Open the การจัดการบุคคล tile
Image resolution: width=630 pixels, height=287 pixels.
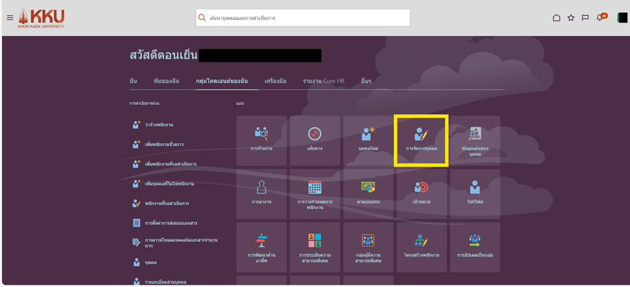click(x=421, y=140)
